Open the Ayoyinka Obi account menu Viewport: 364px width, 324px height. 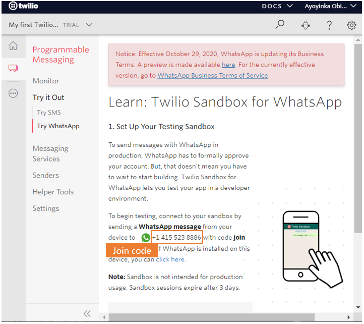[x=330, y=6]
